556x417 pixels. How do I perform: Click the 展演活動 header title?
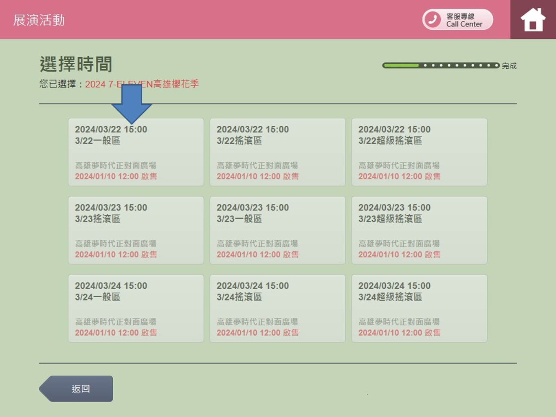coord(39,20)
